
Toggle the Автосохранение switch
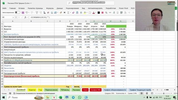[18, 12]
